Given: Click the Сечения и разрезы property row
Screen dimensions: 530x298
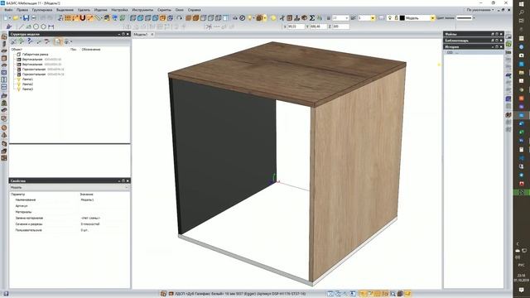Looking at the screenshot, I should click(x=70, y=224).
